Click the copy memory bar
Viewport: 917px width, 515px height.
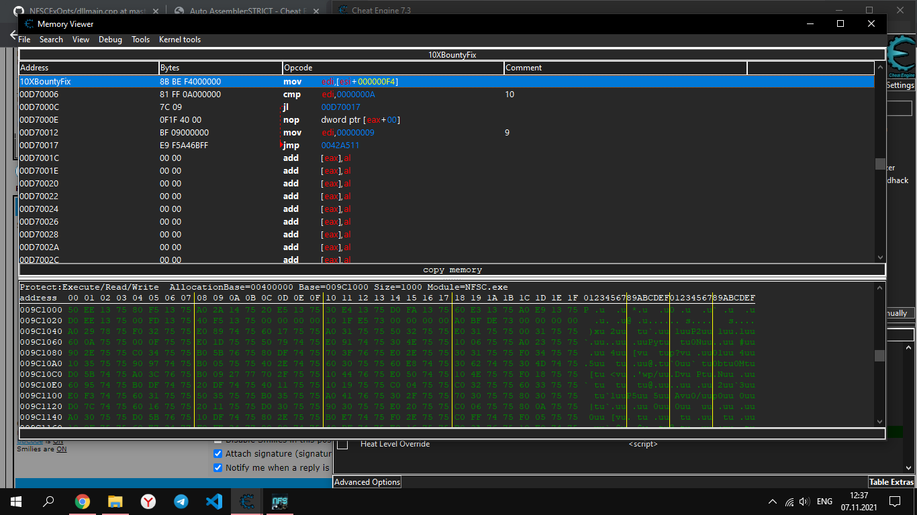click(452, 270)
